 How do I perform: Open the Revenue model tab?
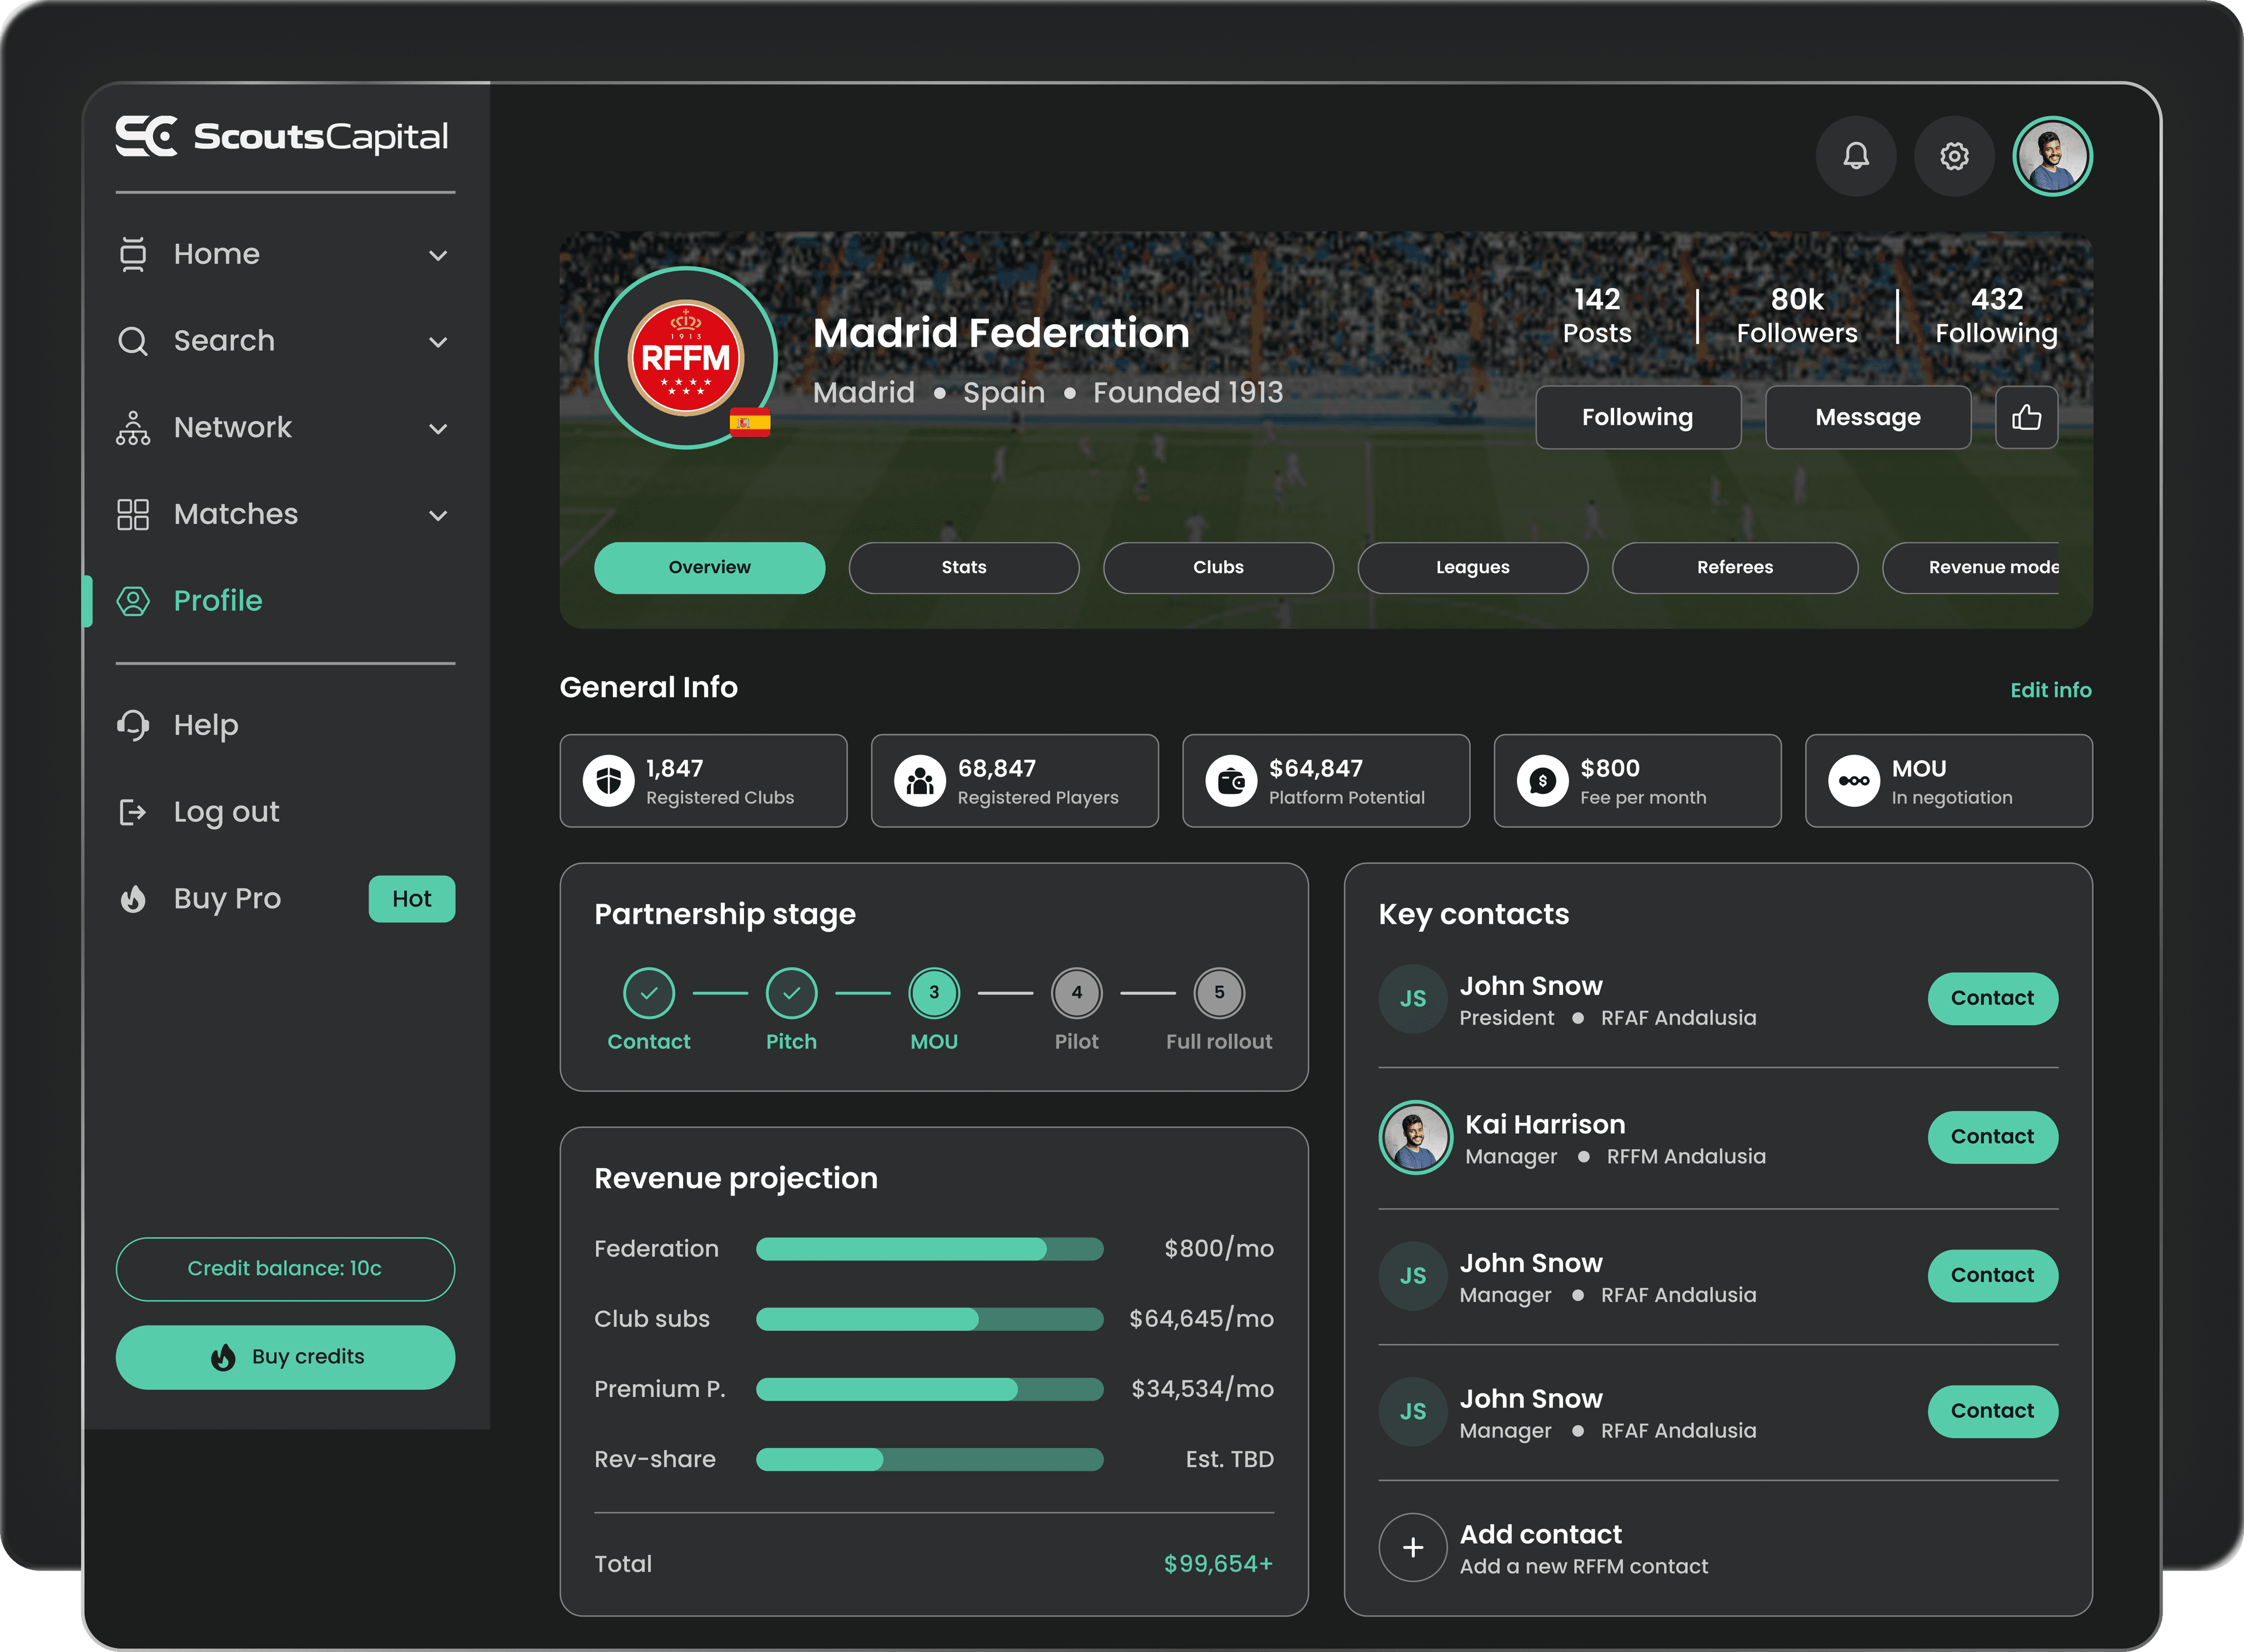click(x=1971, y=568)
